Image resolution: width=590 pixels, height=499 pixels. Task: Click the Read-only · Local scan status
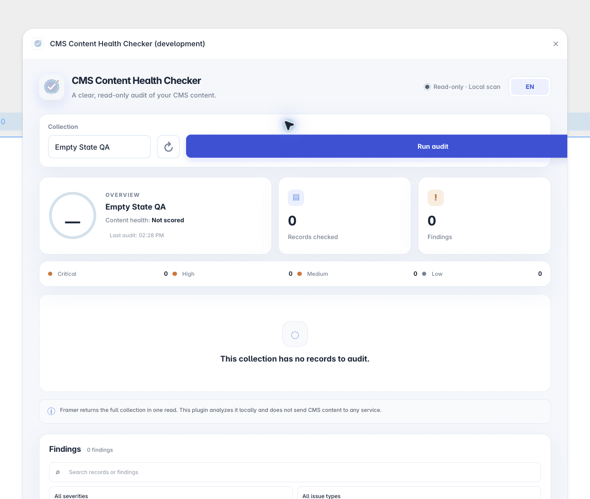462,87
